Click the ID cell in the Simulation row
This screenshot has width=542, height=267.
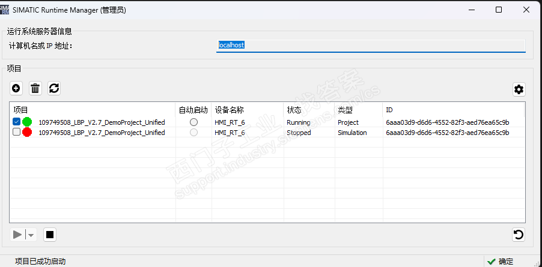(448, 133)
